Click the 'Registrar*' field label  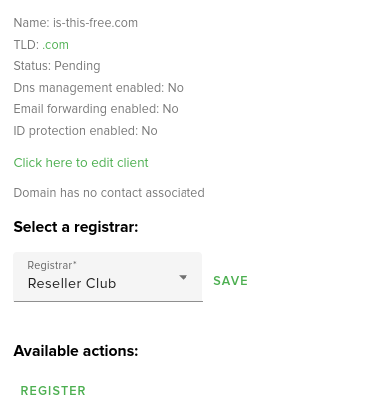(52, 265)
